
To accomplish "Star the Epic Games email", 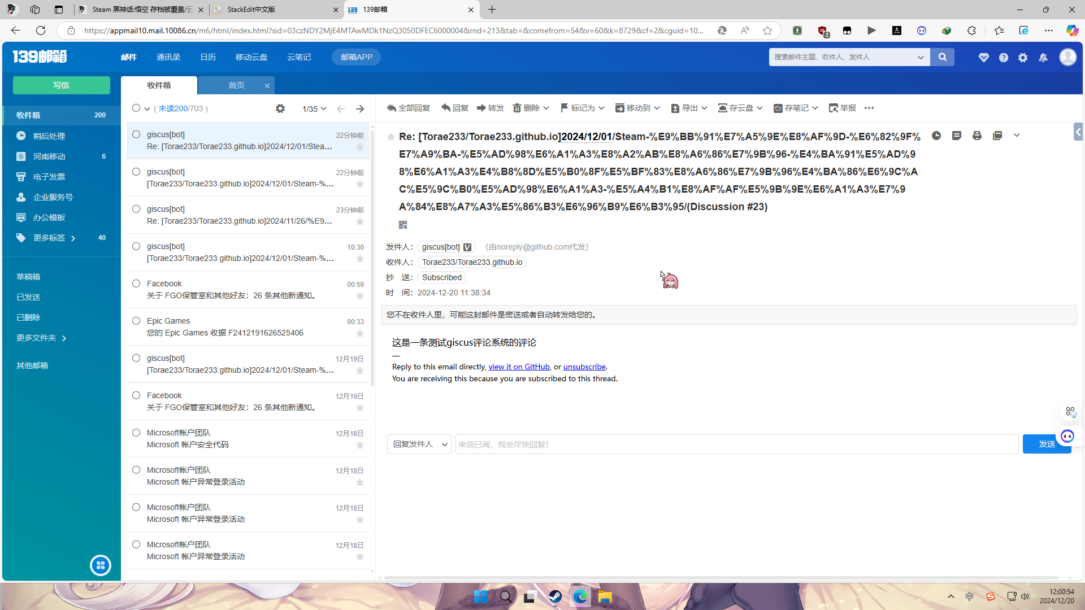I will (360, 333).
